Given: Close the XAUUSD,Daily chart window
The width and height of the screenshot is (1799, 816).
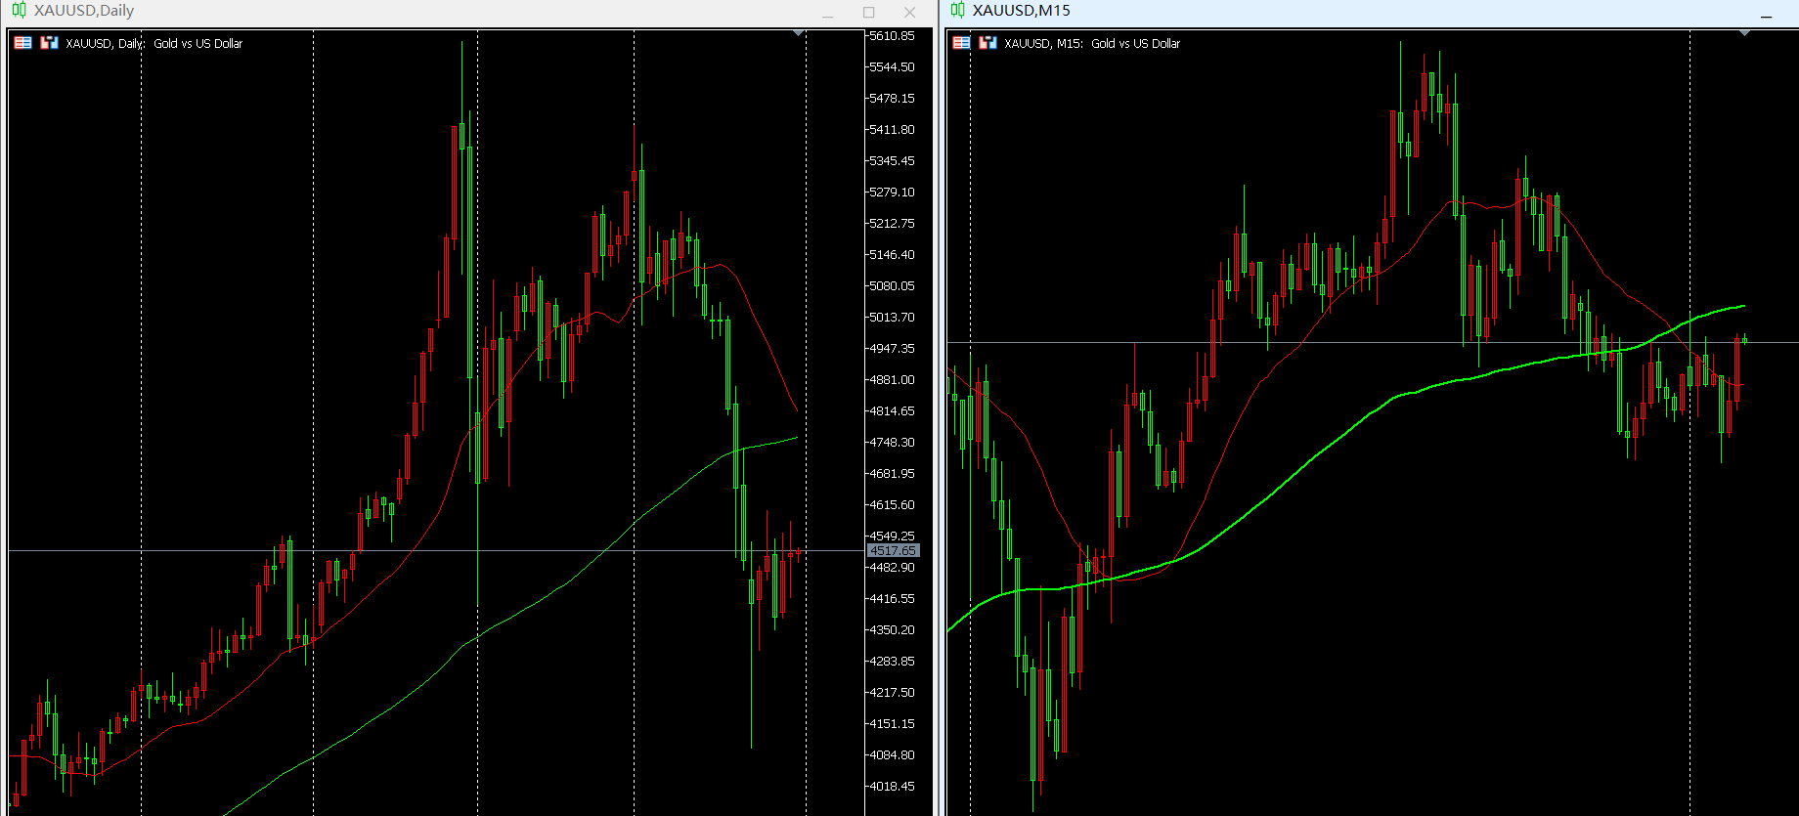Looking at the screenshot, I should tap(909, 13).
